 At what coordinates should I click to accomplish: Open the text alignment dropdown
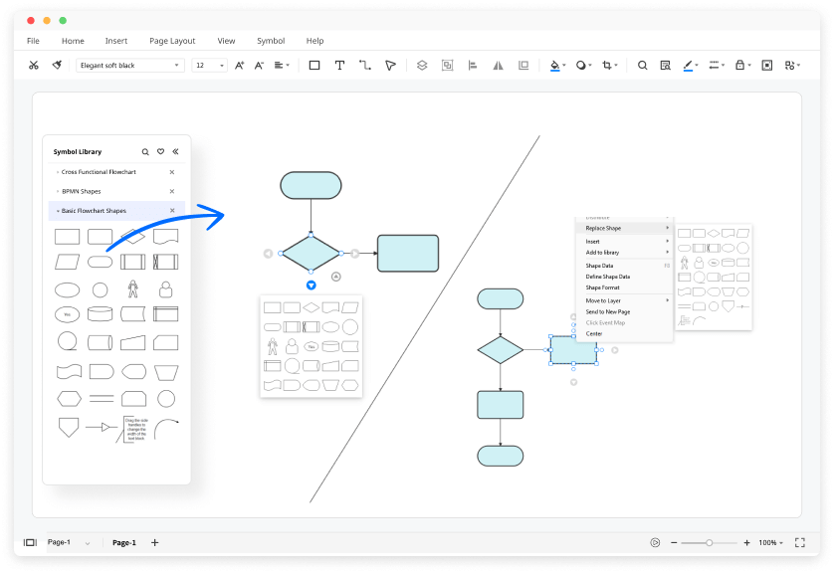pyautogui.click(x=282, y=65)
